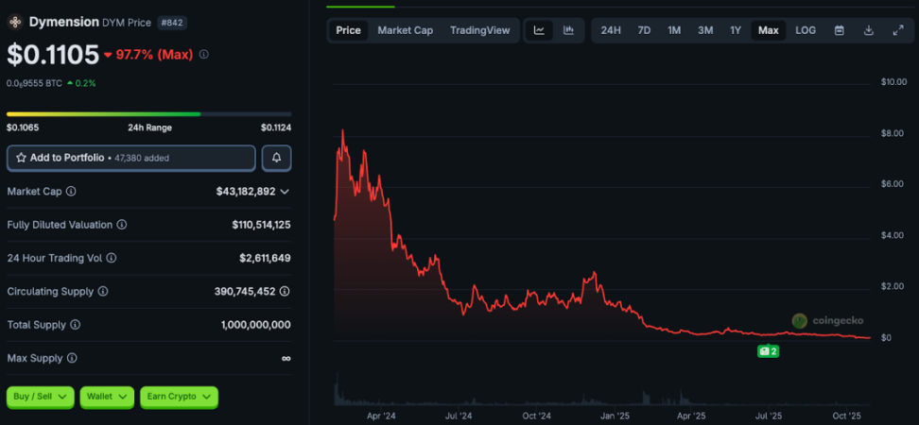Select the 1Y time range

[736, 30]
